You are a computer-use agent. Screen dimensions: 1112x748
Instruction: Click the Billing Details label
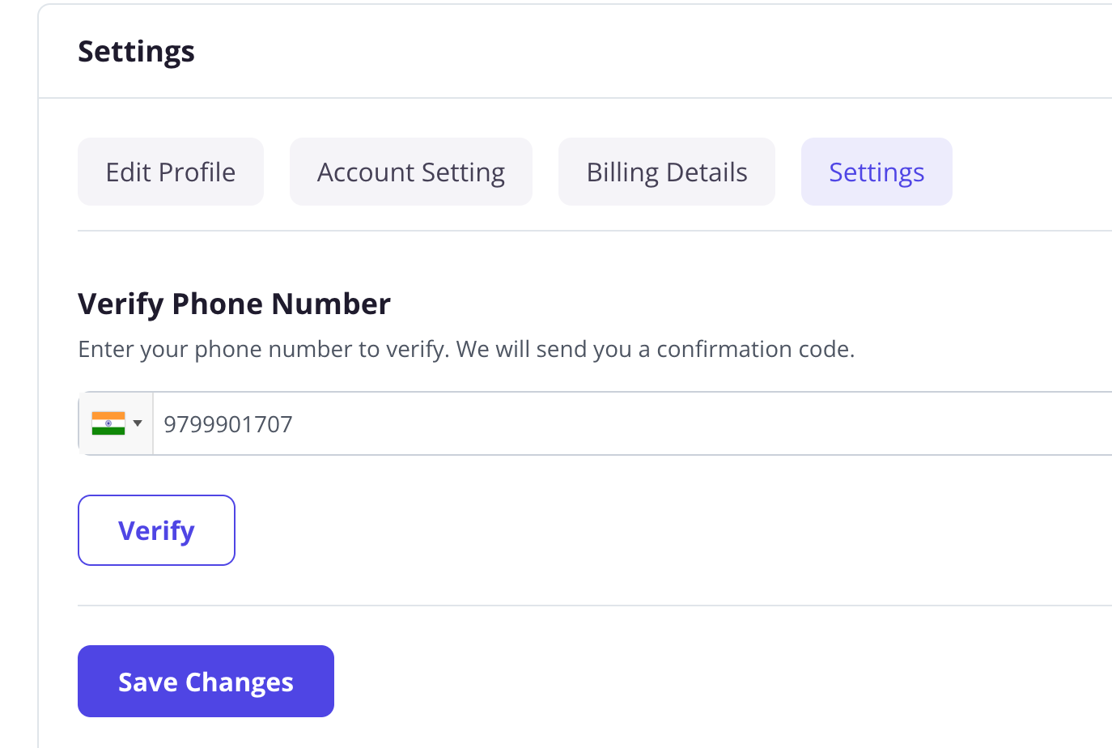tap(667, 172)
